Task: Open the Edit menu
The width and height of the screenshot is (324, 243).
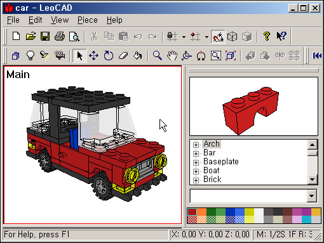Action: (x=36, y=20)
